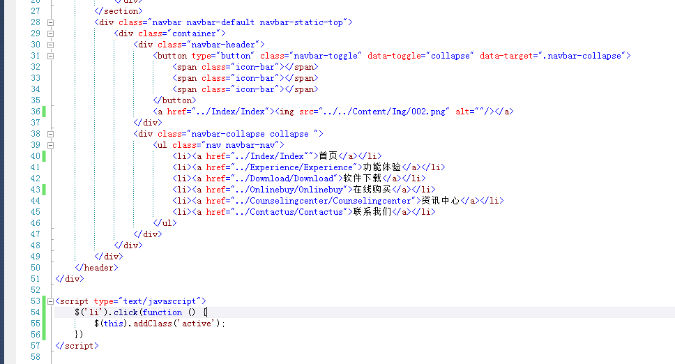Image resolution: width=675 pixels, height=364 pixels.
Task: Collapse the navbar-collapse div on line 38
Action: [x=50, y=135]
